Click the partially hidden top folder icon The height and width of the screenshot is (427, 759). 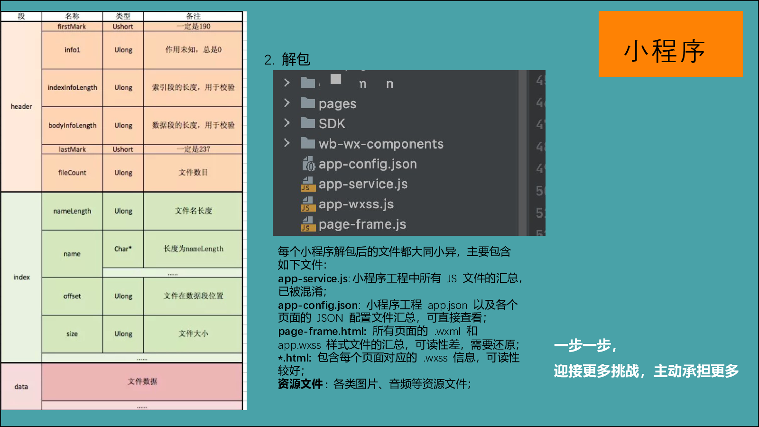(308, 83)
